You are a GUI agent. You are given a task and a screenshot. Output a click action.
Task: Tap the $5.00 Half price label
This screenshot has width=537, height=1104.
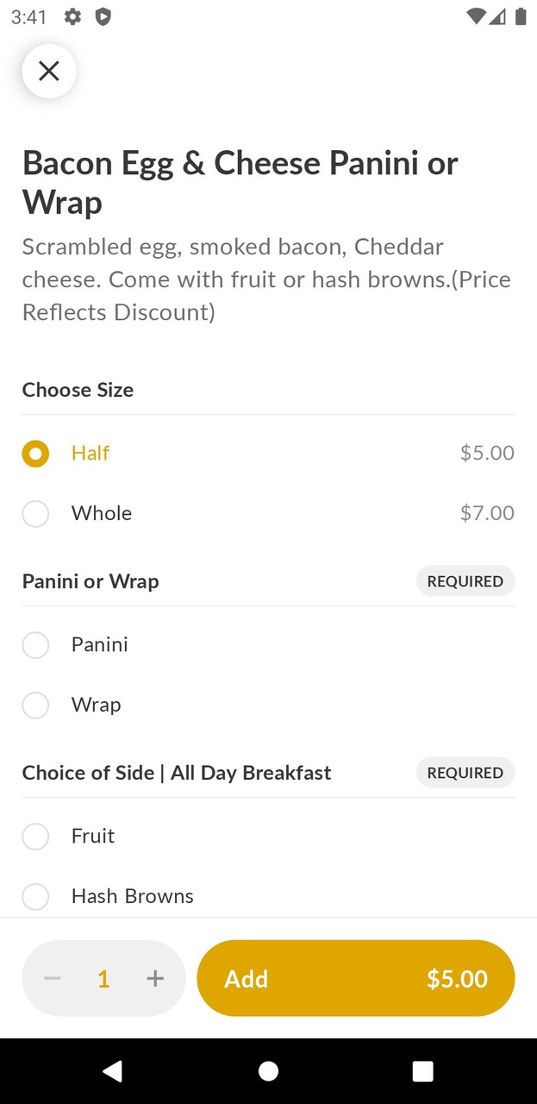tap(487, 453)
